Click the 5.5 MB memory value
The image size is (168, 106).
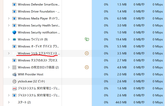pyautogui.click(x=122, y=46)
